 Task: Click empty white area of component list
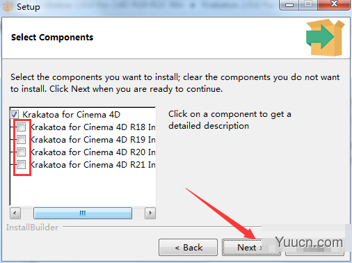(x=83, y=188)
